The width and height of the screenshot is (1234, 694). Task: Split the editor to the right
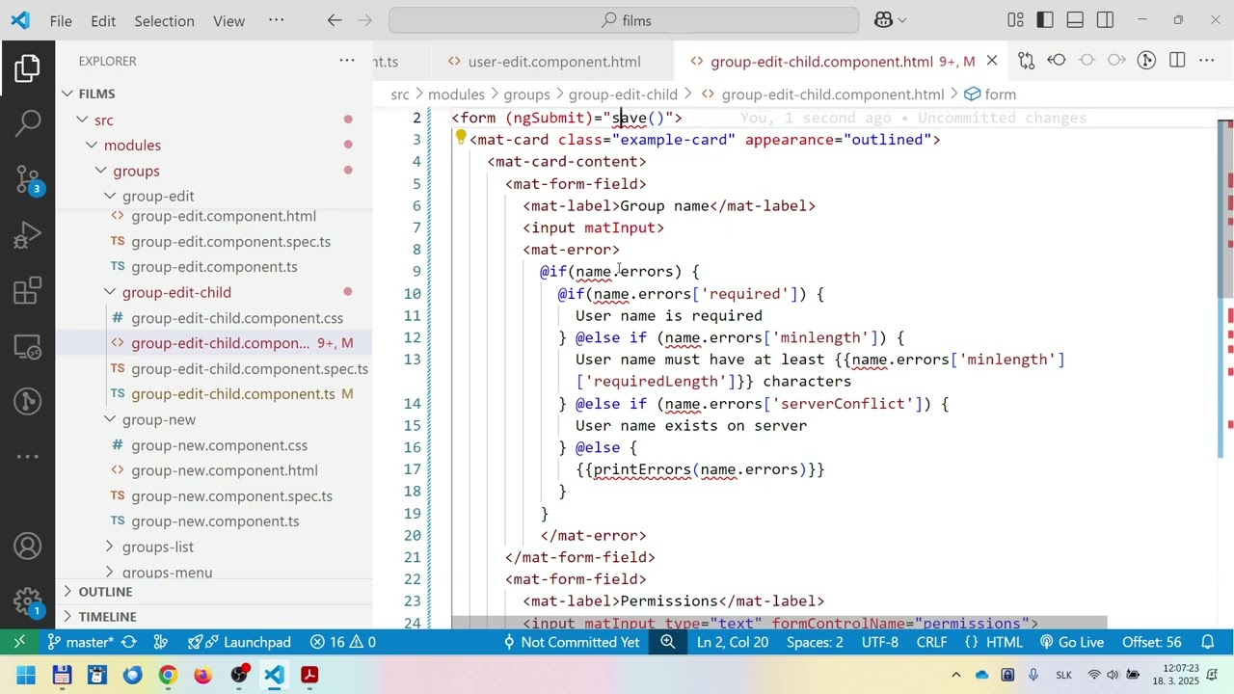pos(1177,61)
